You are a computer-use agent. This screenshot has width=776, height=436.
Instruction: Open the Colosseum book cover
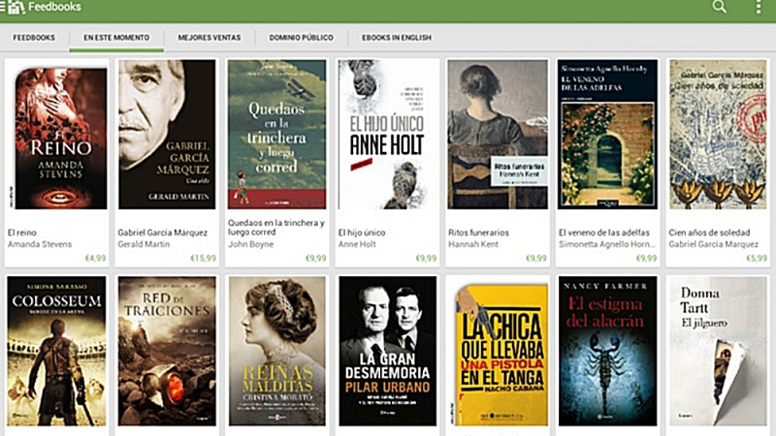pyautogui.click(x=56, y=351)
